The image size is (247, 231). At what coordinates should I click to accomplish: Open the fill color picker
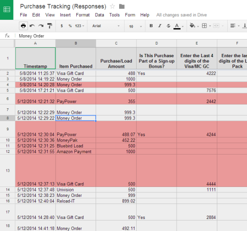(194, 26)
